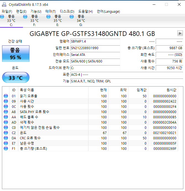Viewport: 185px width, 191px height.
Task: Click raw value 00000000269F
Action: pyautogui.click(x=165, y=149)
